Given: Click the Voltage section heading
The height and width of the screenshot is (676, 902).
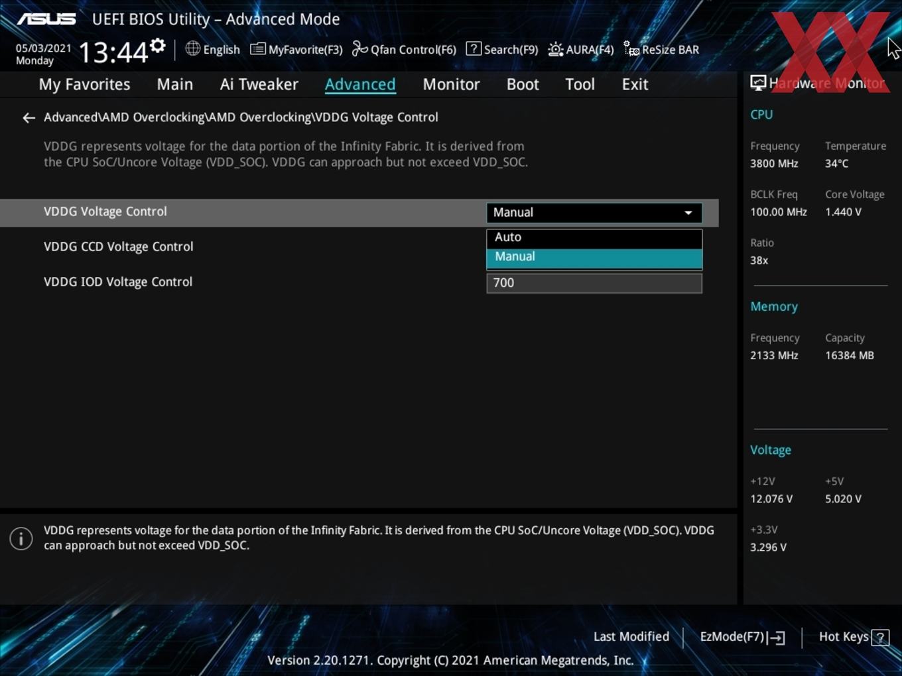Looking at the screenshot, I should point(771,450).
